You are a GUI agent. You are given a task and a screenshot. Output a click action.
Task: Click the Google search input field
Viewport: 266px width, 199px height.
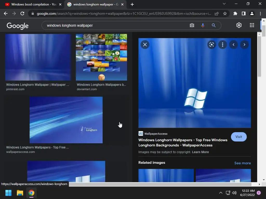[x=117, y=25]
